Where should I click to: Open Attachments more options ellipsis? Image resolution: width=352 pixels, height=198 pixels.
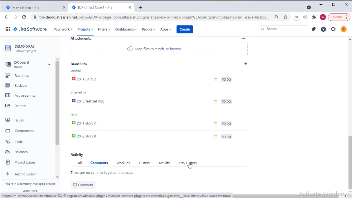243,38
